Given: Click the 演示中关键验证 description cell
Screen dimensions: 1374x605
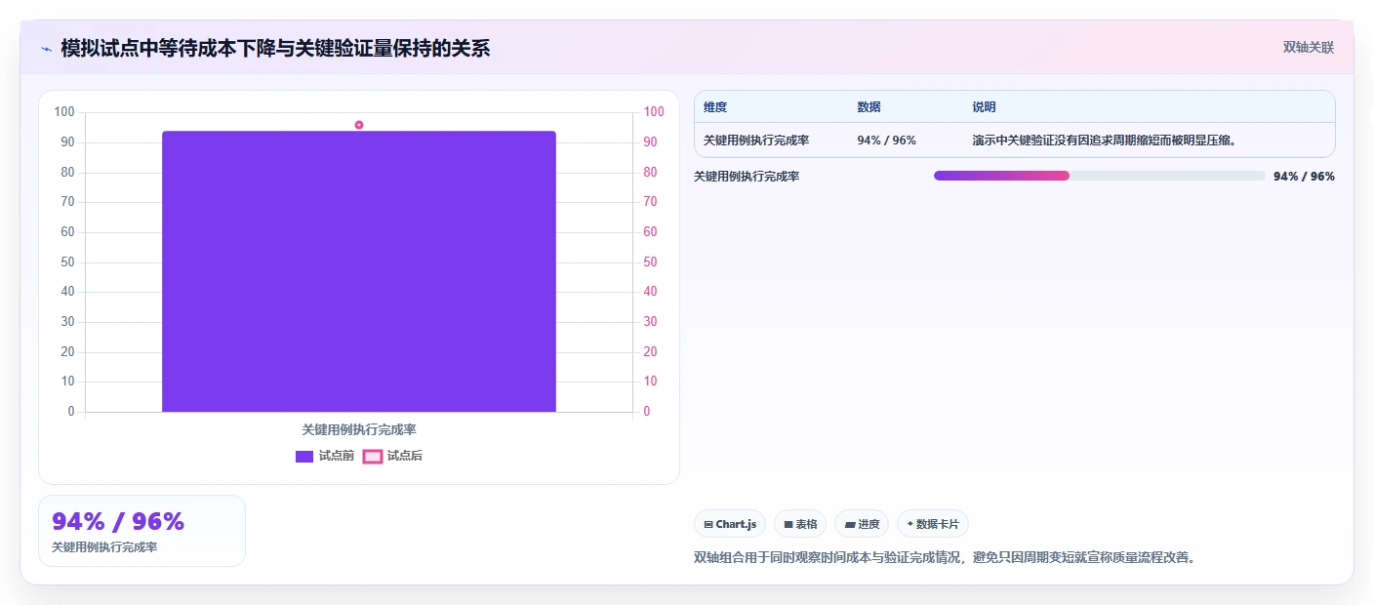Looking at the screenshot, I should [1104, 140].
